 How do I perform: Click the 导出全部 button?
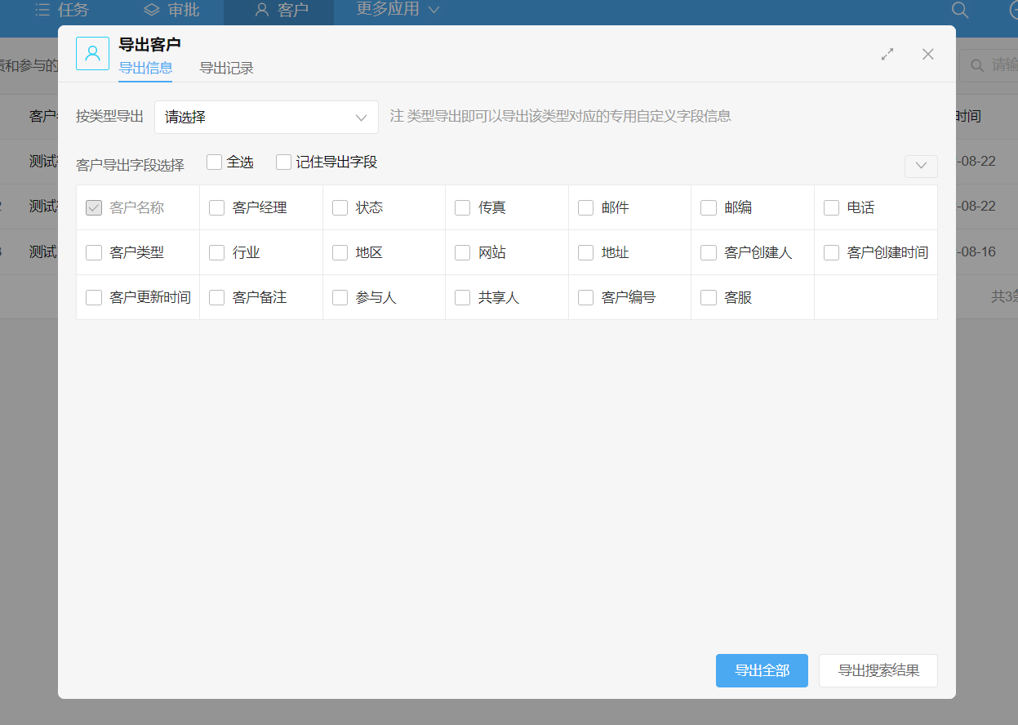(762, 671)
